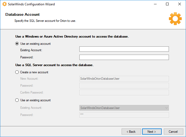Open the SQL Server Existing Account dropdown
The width and height of the screenshot is (186, 137).
coord(166,108)
